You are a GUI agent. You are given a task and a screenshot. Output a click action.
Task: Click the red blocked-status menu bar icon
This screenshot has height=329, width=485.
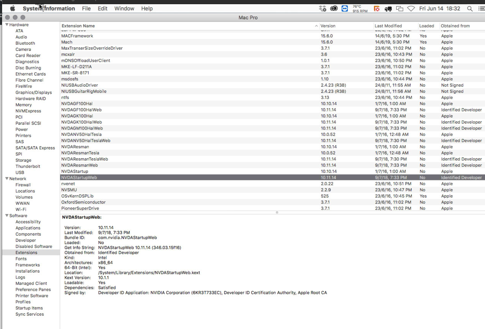(x=377, y=9)
